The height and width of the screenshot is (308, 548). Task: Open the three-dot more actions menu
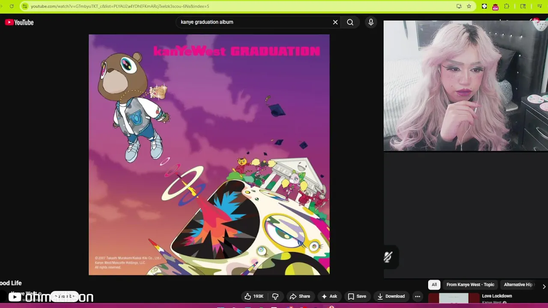pos(417,296)
